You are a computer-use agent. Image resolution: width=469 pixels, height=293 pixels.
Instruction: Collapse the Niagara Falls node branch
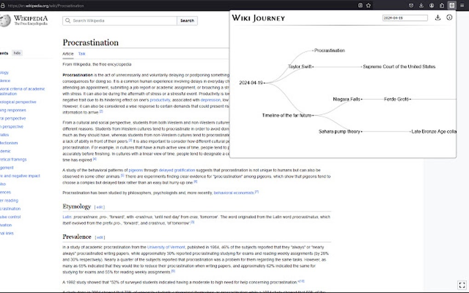(x=362, y=99)
